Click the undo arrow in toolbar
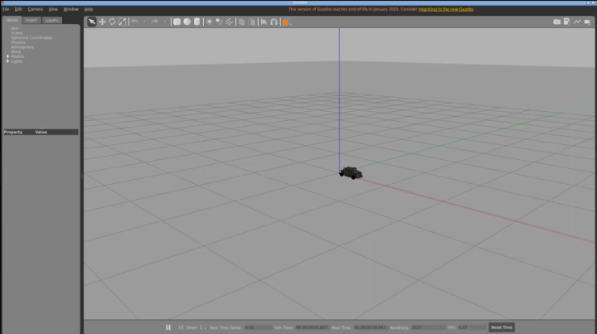 135,22
